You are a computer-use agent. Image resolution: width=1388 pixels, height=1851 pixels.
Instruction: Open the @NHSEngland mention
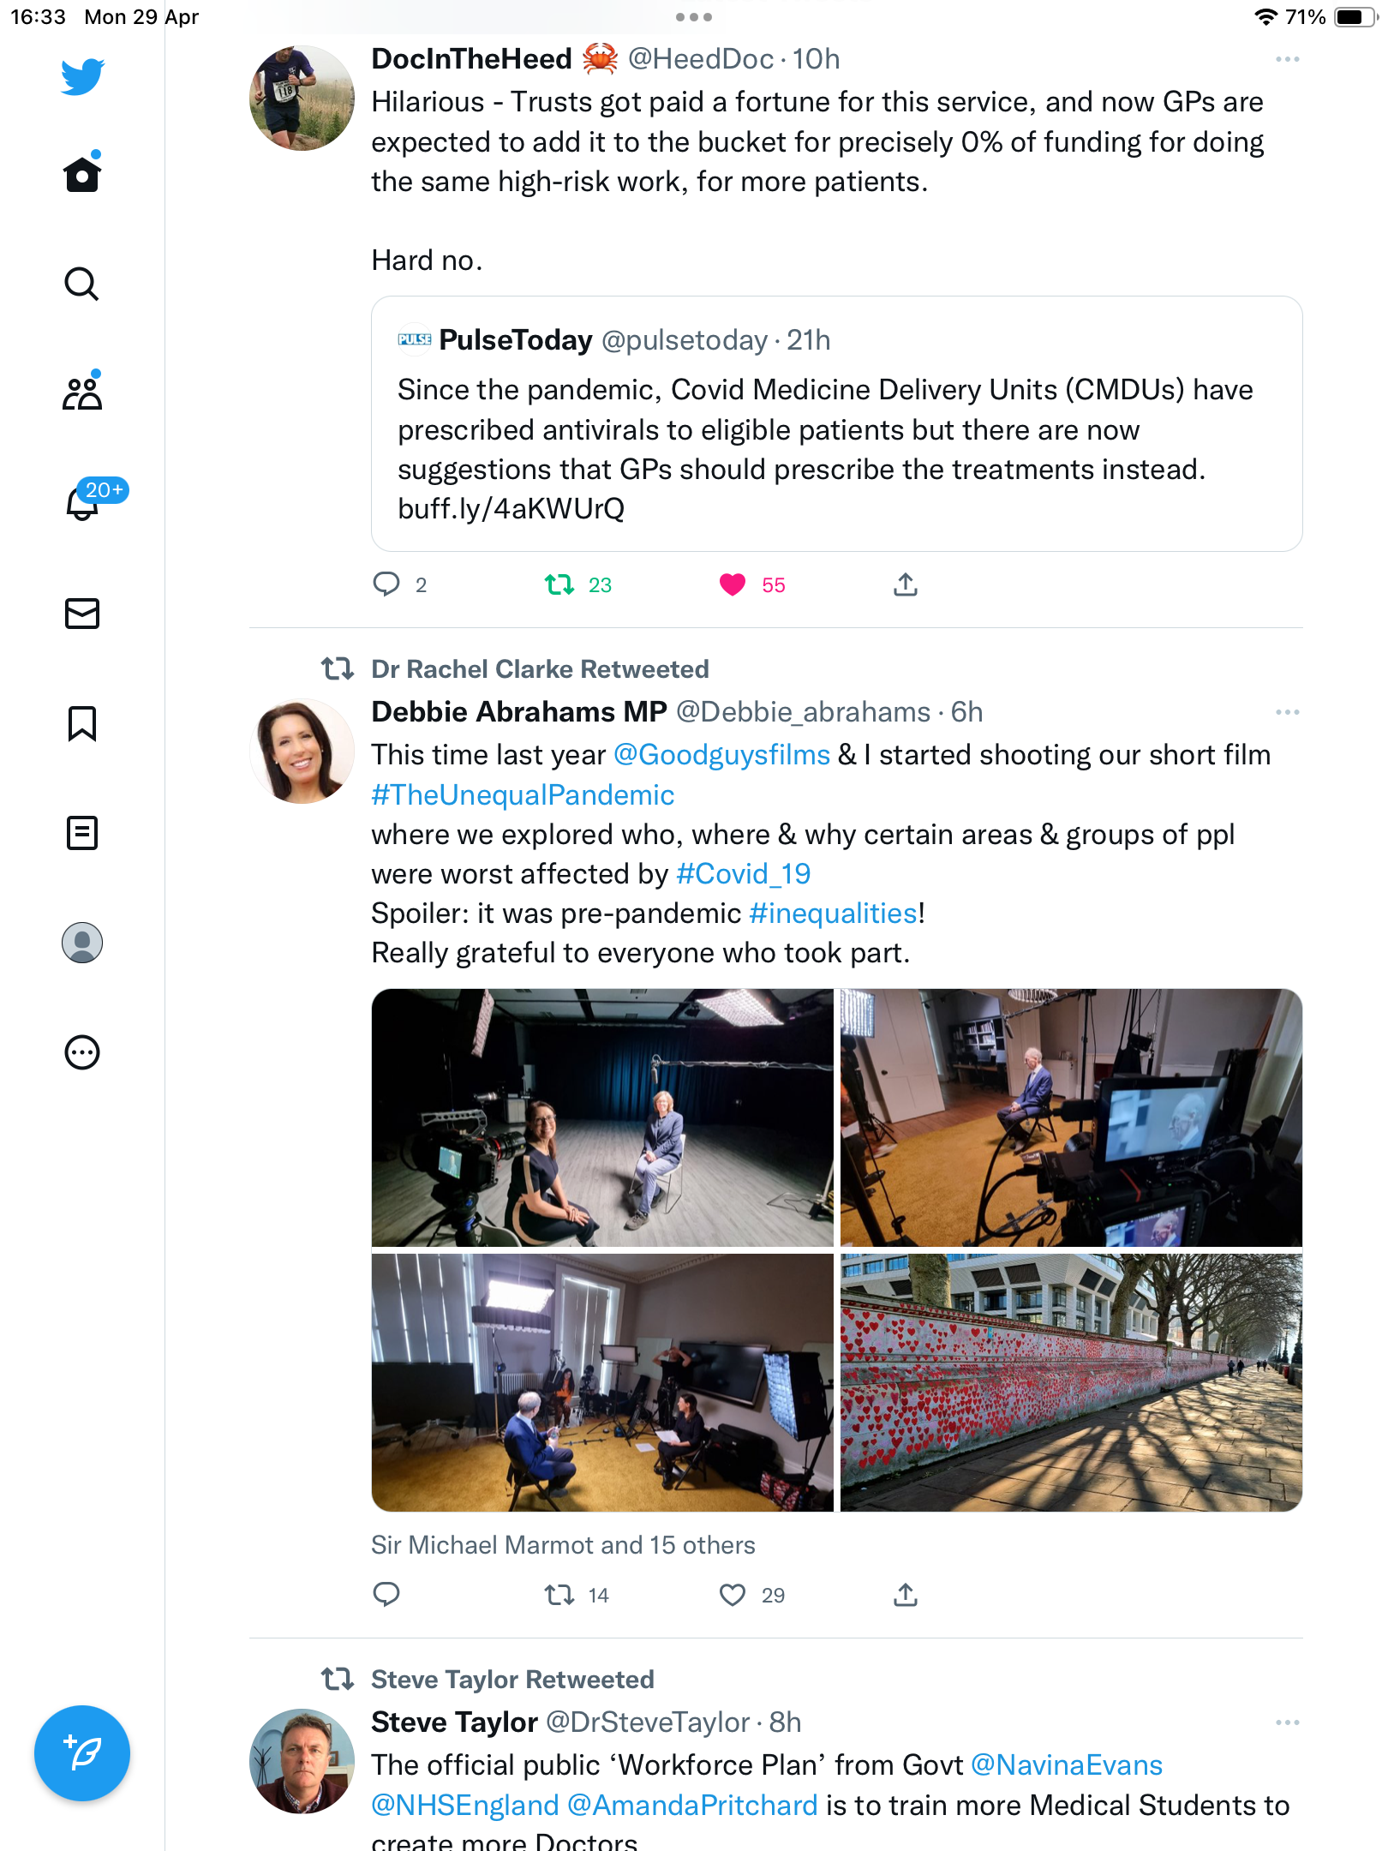click(x=464, y=1806)
